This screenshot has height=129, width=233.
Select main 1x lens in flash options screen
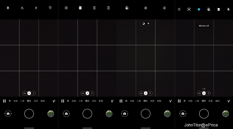(29, 93)
